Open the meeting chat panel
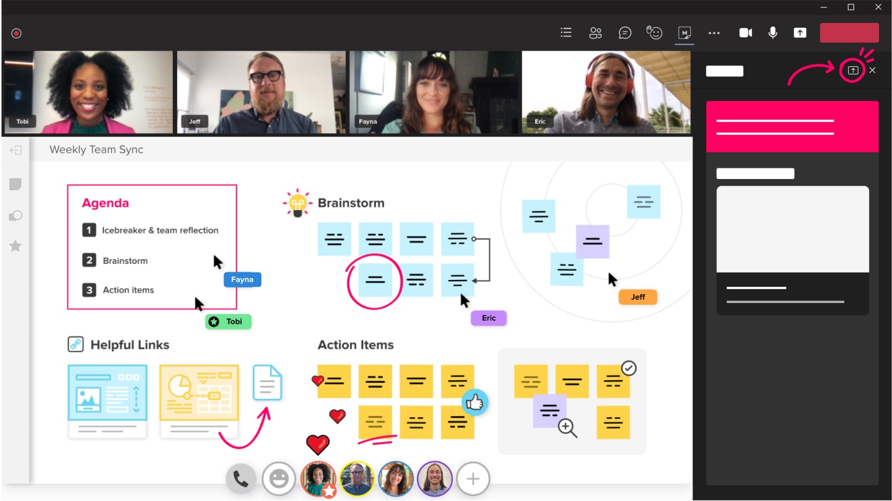Screen dimensions: 892x501 tap(625, 33)
